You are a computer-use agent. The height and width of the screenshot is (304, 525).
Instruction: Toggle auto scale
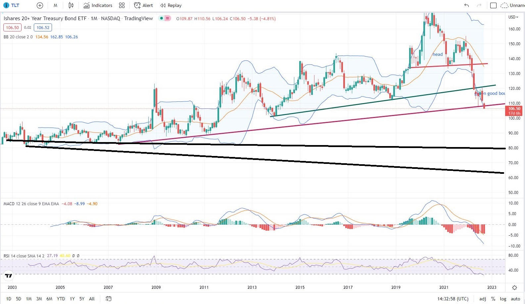pyautogui.click(x=515, y=299)
